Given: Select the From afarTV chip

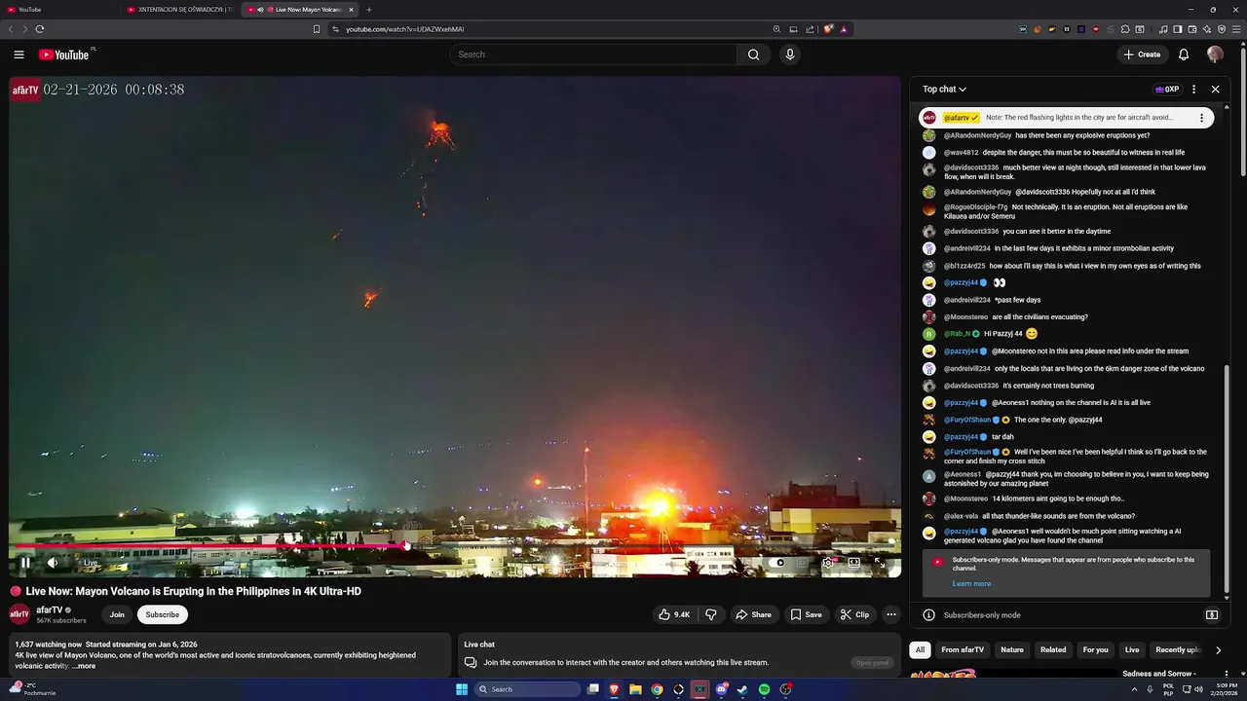Looking at the screenshot, I should pyautogui.click(x=963, y=649).
